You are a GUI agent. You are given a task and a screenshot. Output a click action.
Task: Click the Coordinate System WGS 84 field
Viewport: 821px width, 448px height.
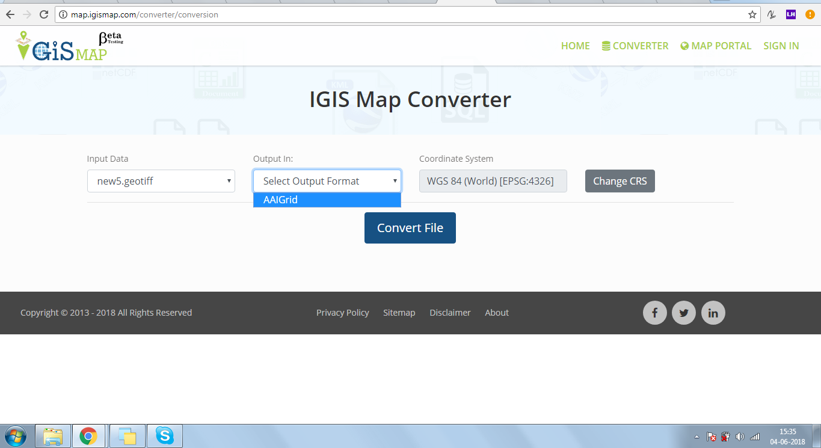tap(493, 181)
